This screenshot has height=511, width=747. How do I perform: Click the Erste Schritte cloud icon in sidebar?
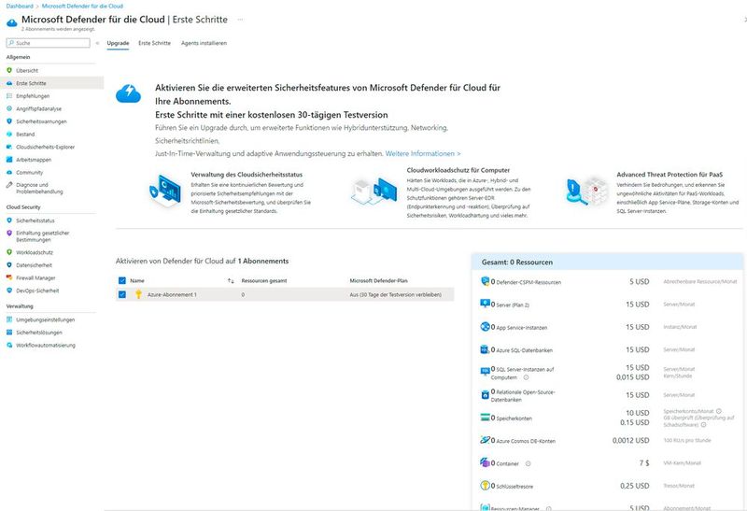click(9, 83)
